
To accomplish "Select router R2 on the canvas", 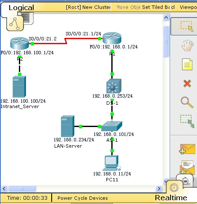I will pos(19,43).
